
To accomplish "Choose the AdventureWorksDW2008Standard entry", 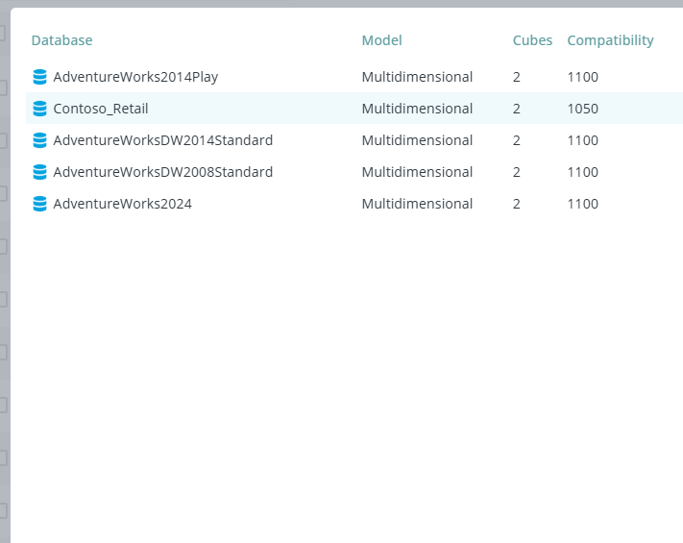I will pyautogui.click(x=163, y=172).
